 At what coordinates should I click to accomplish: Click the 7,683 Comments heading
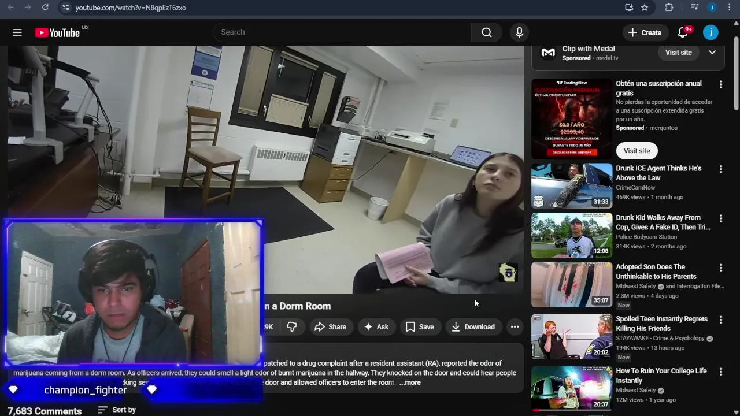[45, 411]
